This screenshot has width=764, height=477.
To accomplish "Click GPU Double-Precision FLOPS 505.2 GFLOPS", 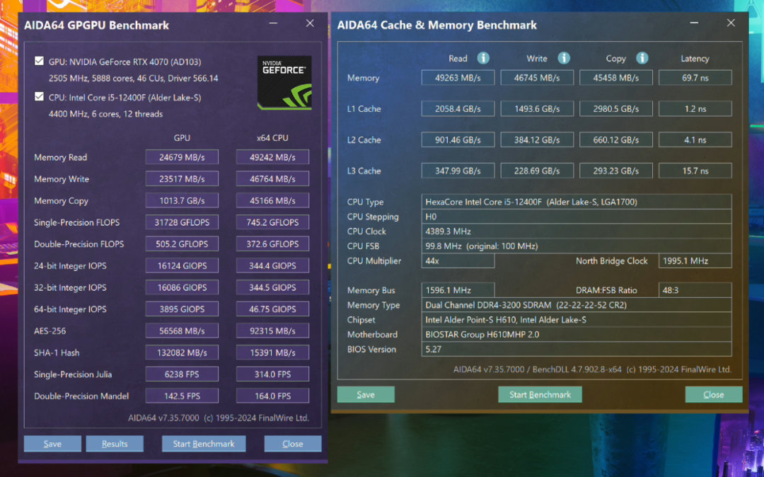I will [182, 243].
